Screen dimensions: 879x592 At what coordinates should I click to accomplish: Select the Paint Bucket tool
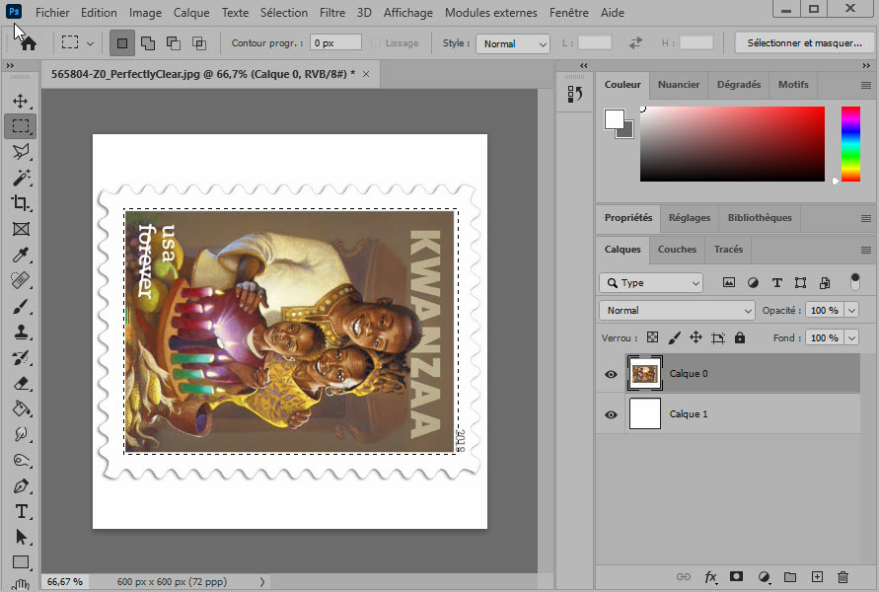pyautogui.click(x=20, y=409)
